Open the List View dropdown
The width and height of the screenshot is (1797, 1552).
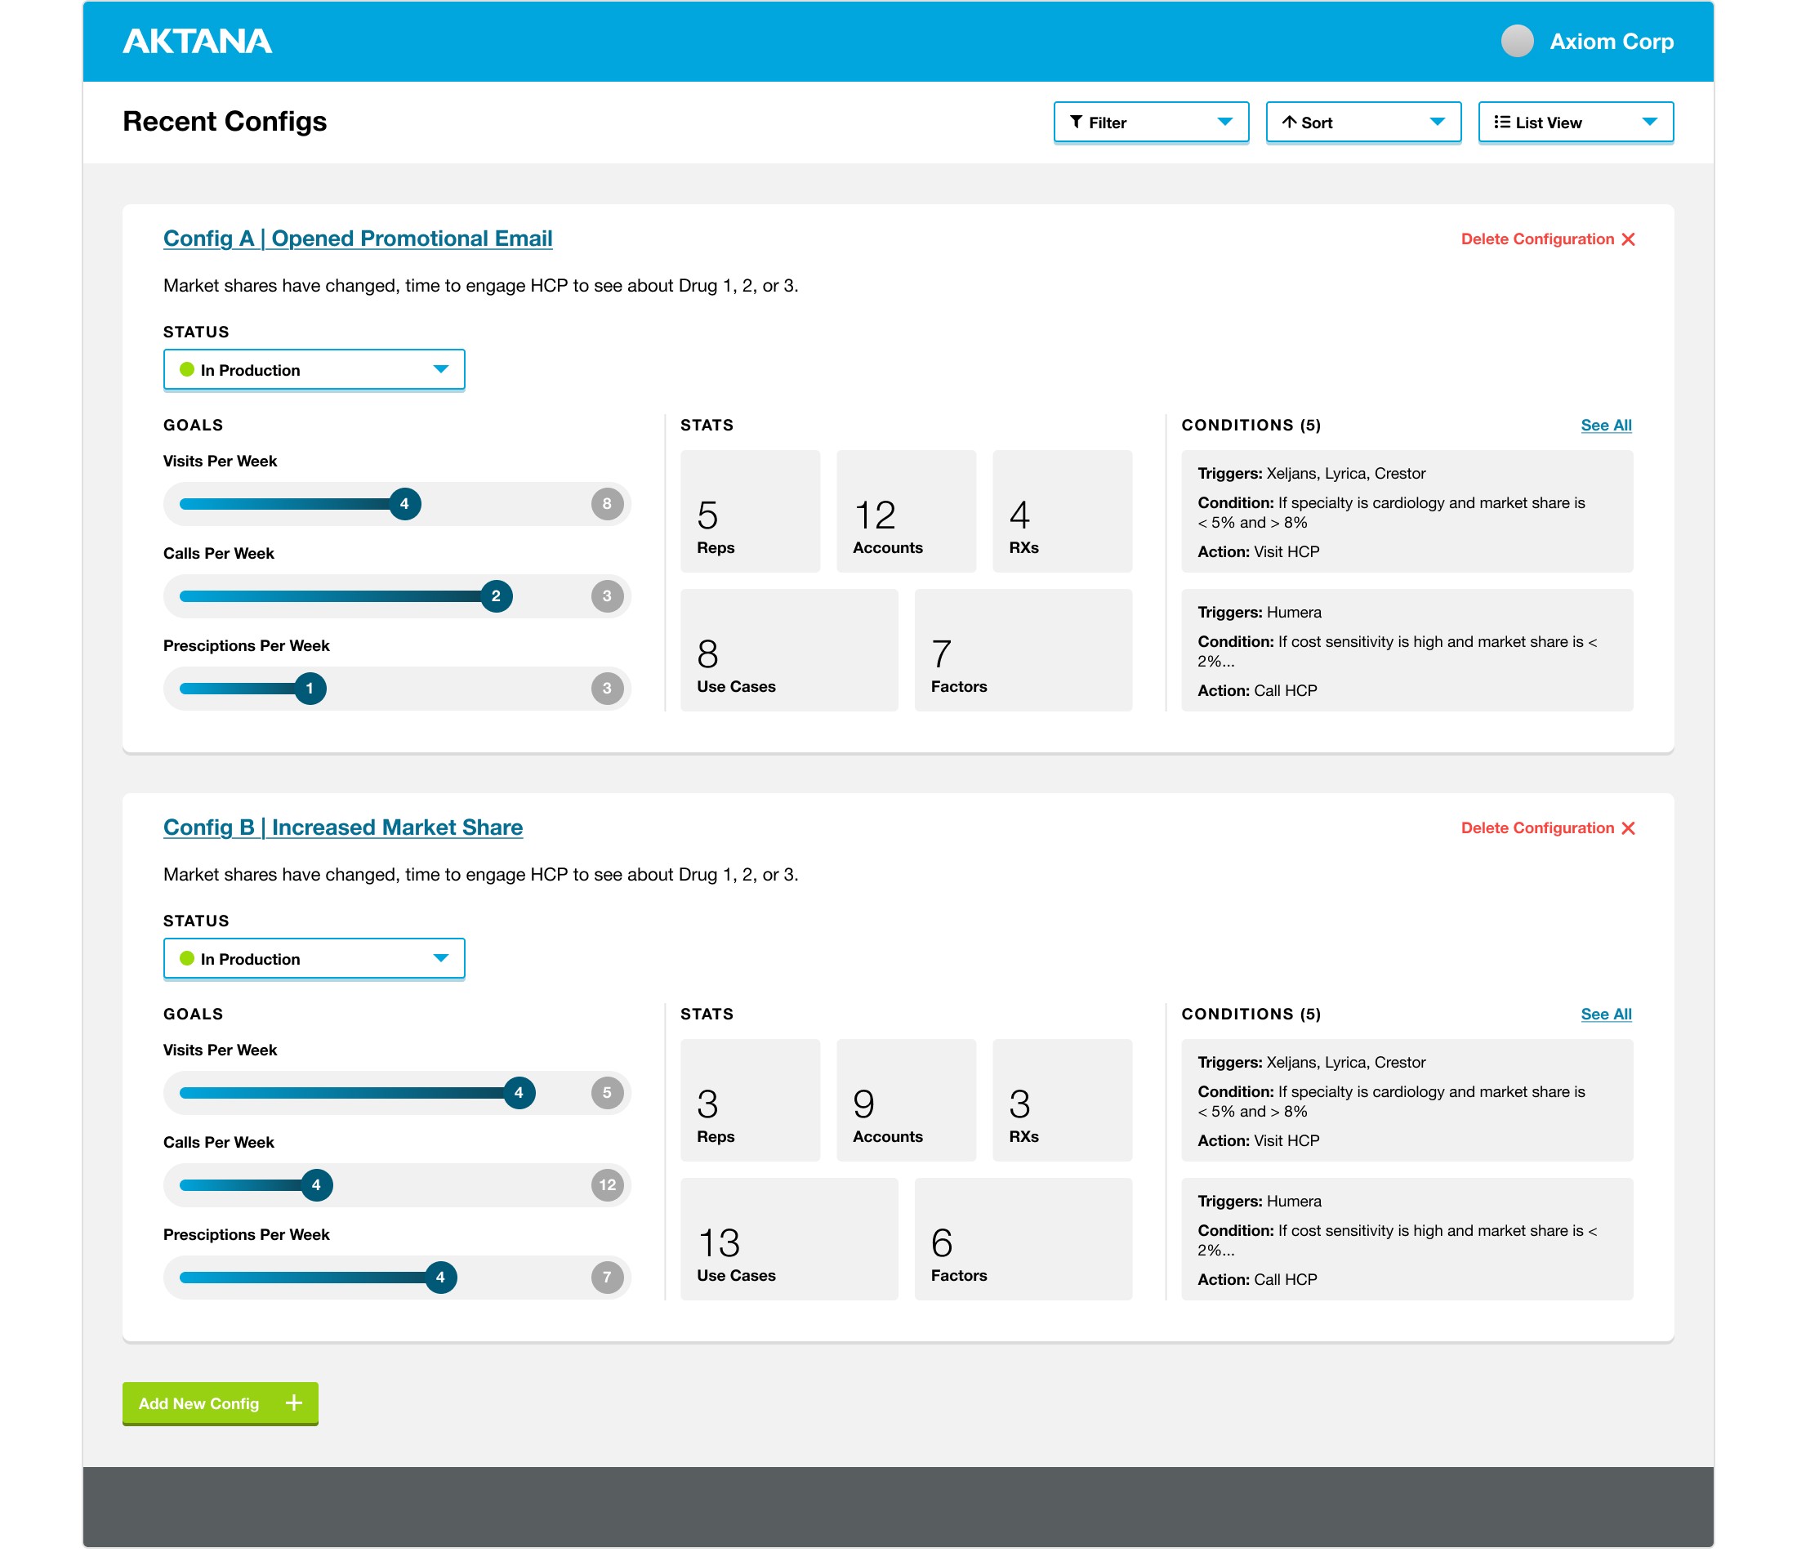(x=1576, y=123)
